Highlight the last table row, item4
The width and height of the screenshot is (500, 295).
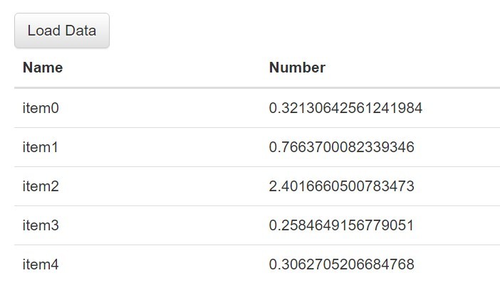[x=257, y=264]
